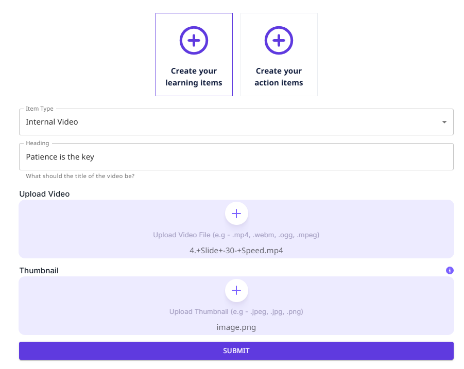The height and width of the screenshot is (369, 464).
Task: Click the uploaded image.png file name
Action: point(236,327)
